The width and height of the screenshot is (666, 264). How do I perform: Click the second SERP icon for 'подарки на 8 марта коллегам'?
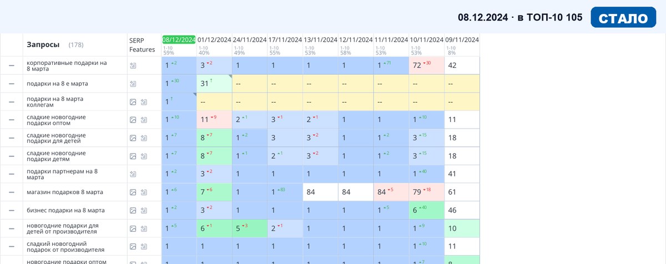coord(144,102)
